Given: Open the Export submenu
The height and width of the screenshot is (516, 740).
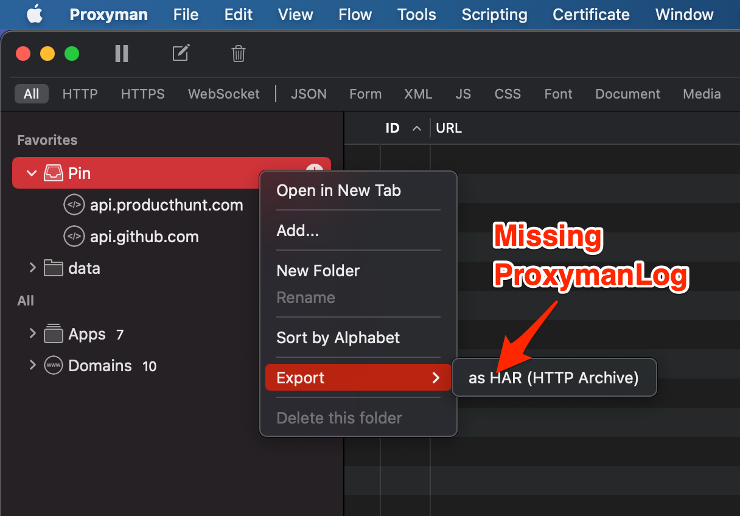Looking at the screenshot, I should point(358,378).
